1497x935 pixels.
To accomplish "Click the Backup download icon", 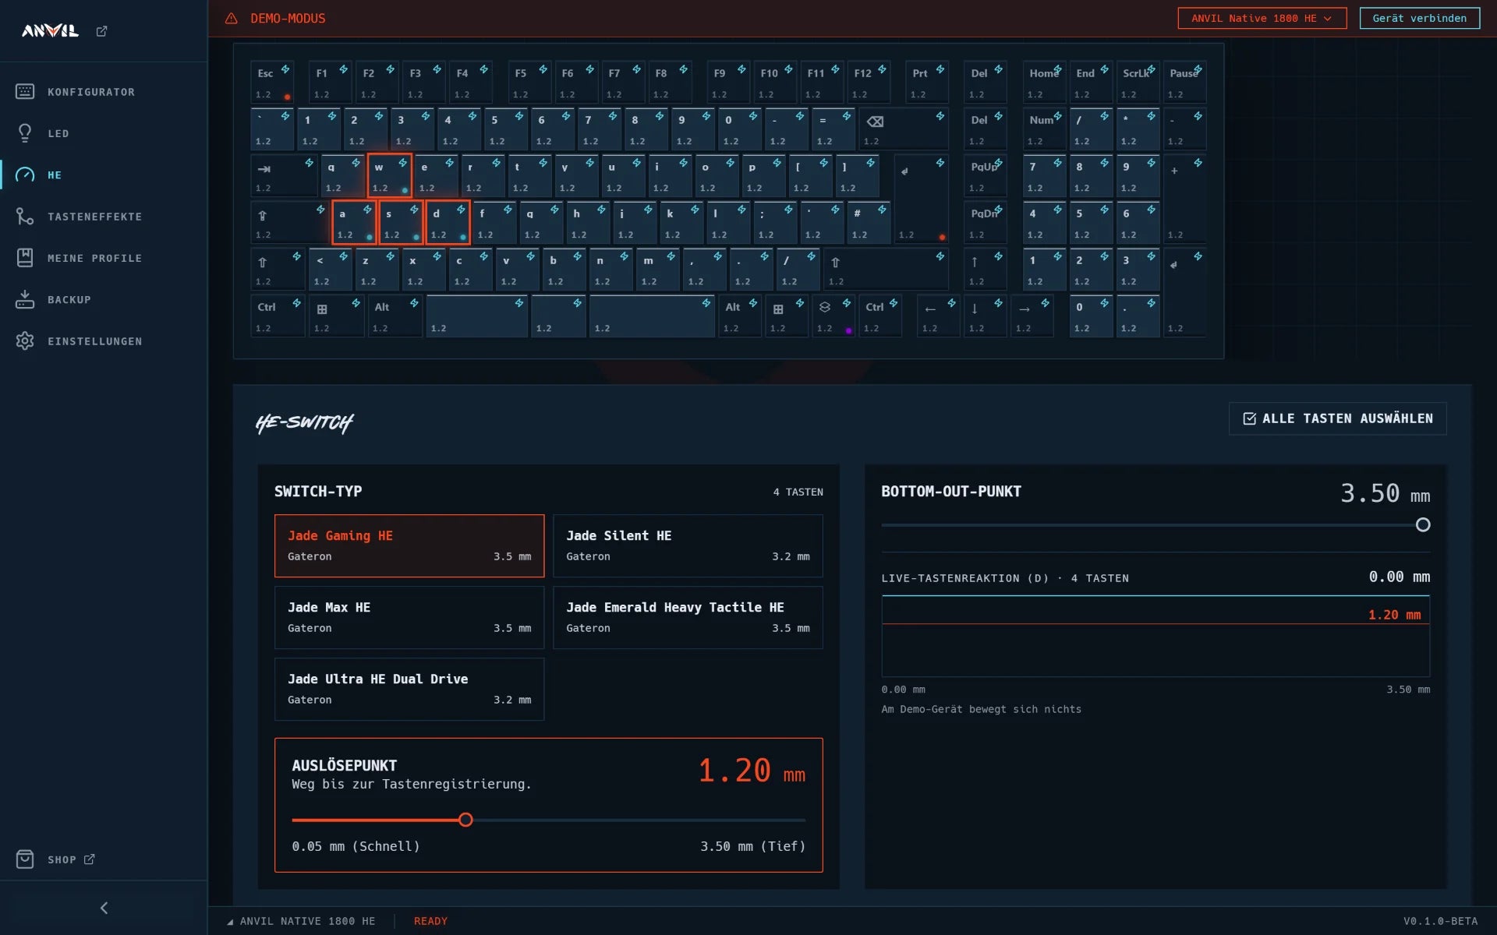I will (25, 299).
